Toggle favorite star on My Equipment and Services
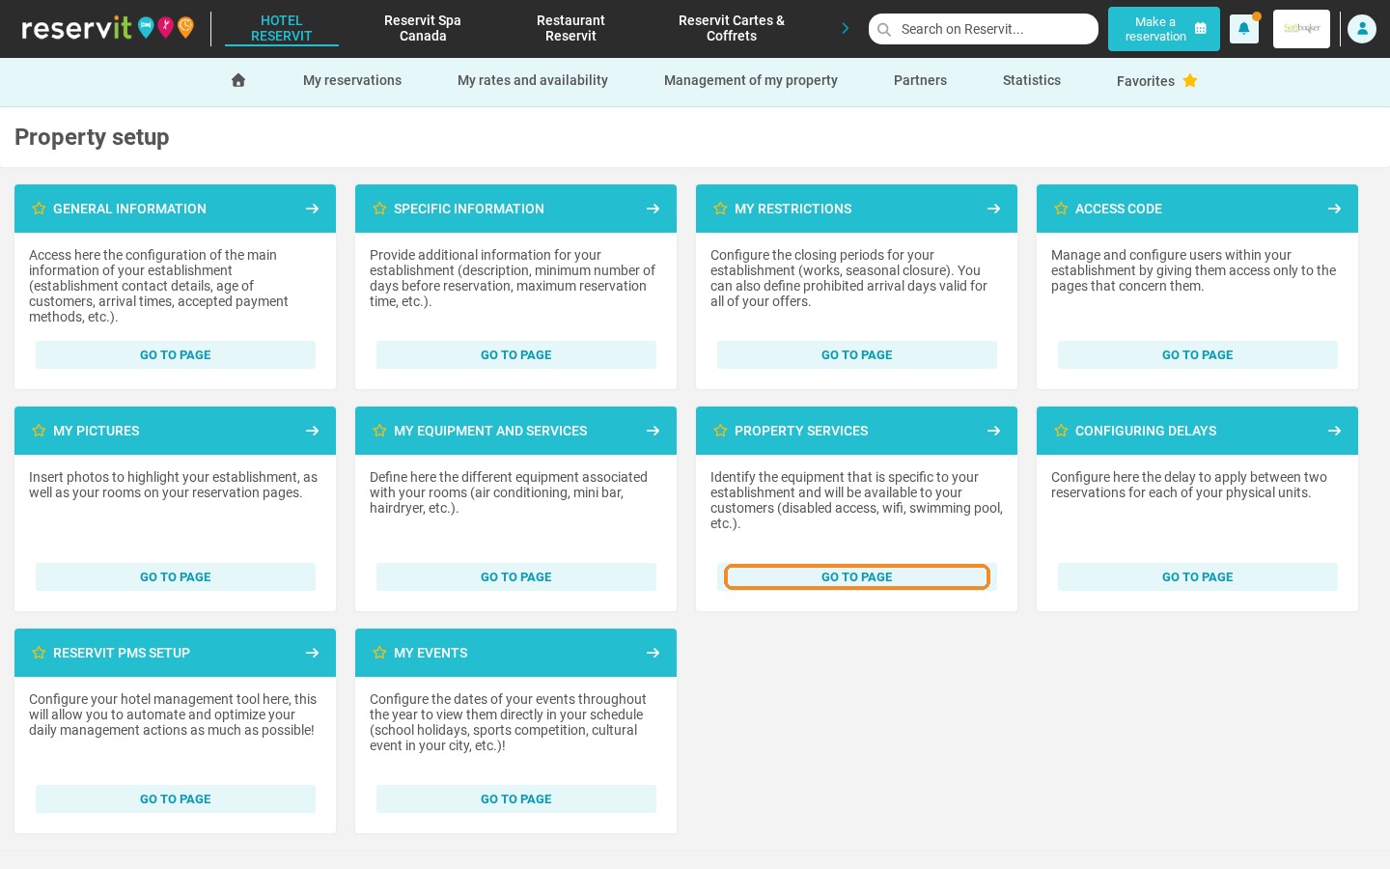The height and width of the screenshot is (869, 1390). pyautogui.click(x=379, y=431)
